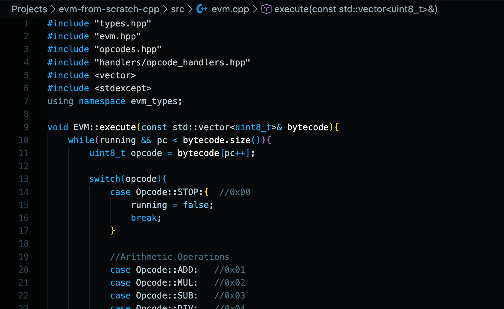Click line number 9 in the gutter
The image size is (504, 309).
26,127
